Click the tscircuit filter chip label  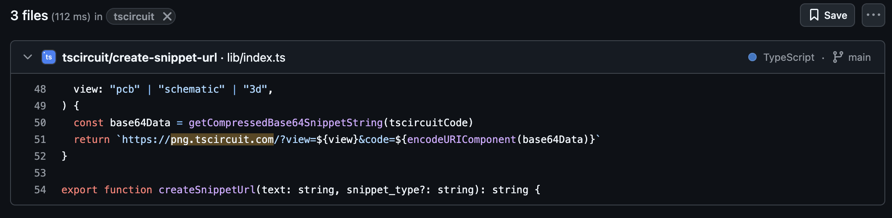(x=134, y=16)
